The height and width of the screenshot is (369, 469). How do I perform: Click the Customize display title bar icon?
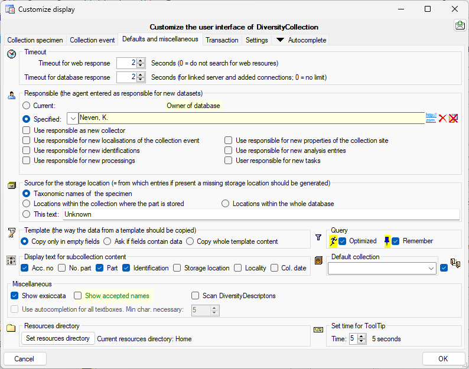(10, 9)
